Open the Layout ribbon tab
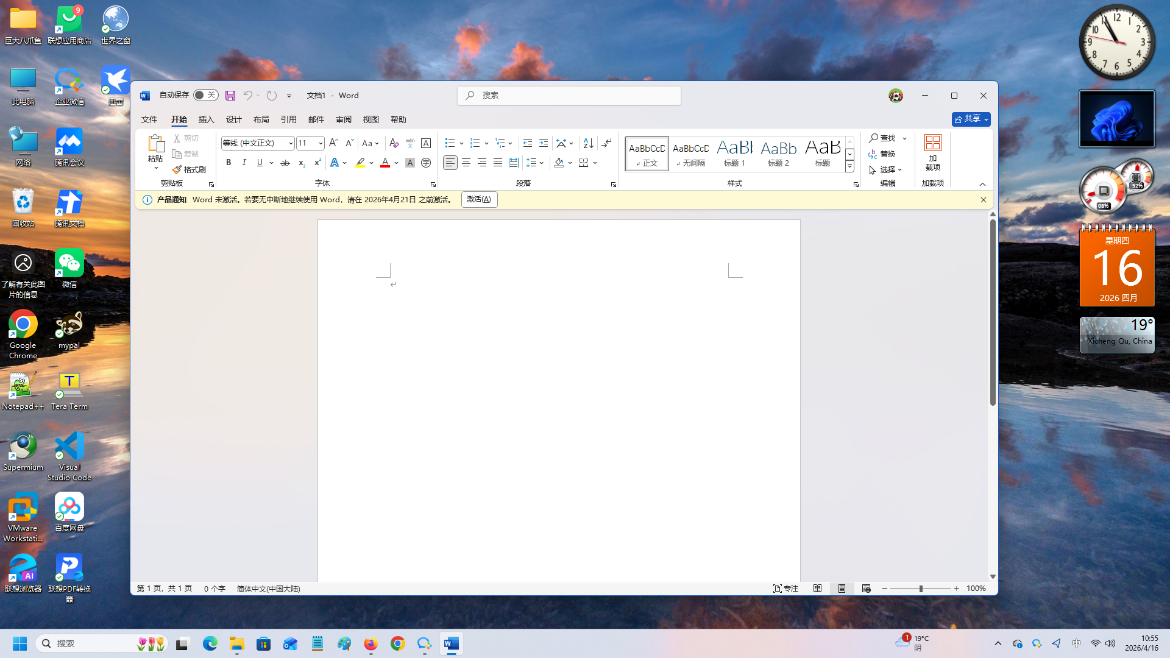Image resolution: width=1170 pixels, height=658 pixels. coord(261,119)
